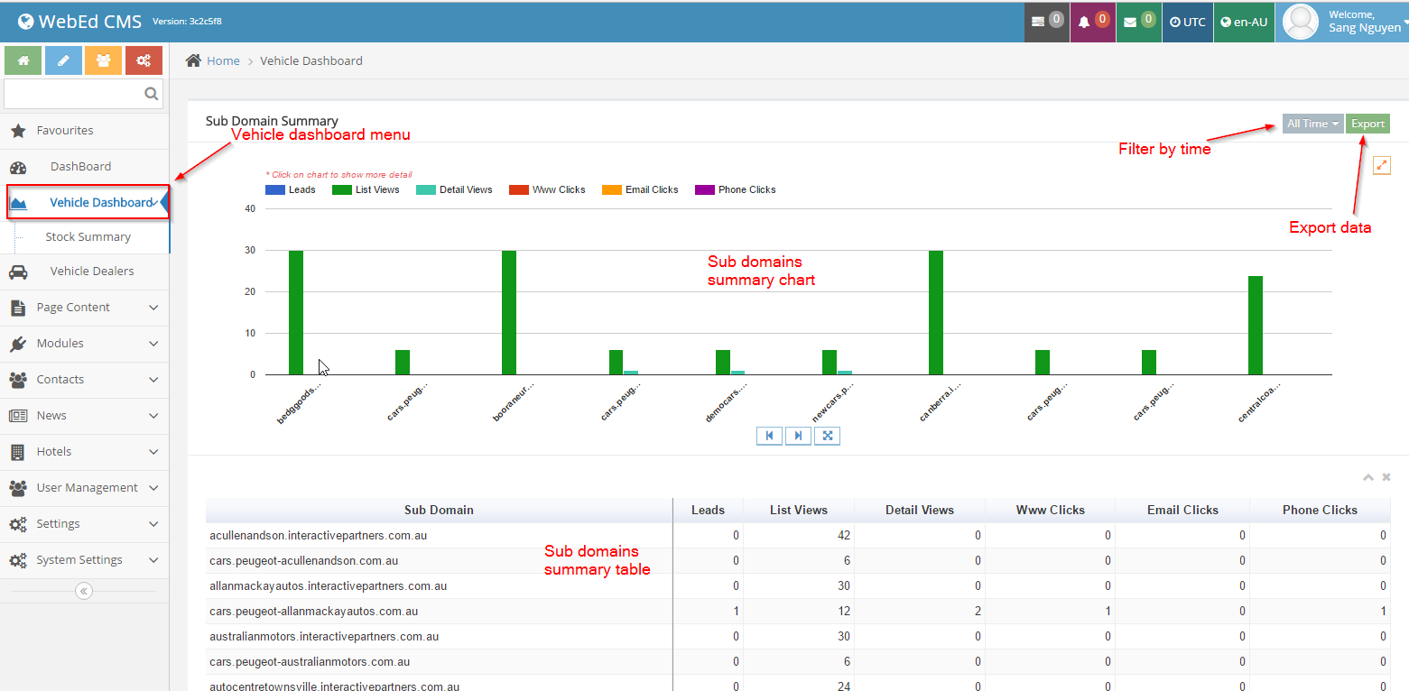Click the Export button
The height and width of the screenshot is (691, 1409).
click(x=1367, y=124)
